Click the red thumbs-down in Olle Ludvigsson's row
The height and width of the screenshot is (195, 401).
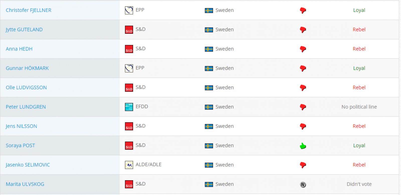pyautogui.click(x=303, y=88)
